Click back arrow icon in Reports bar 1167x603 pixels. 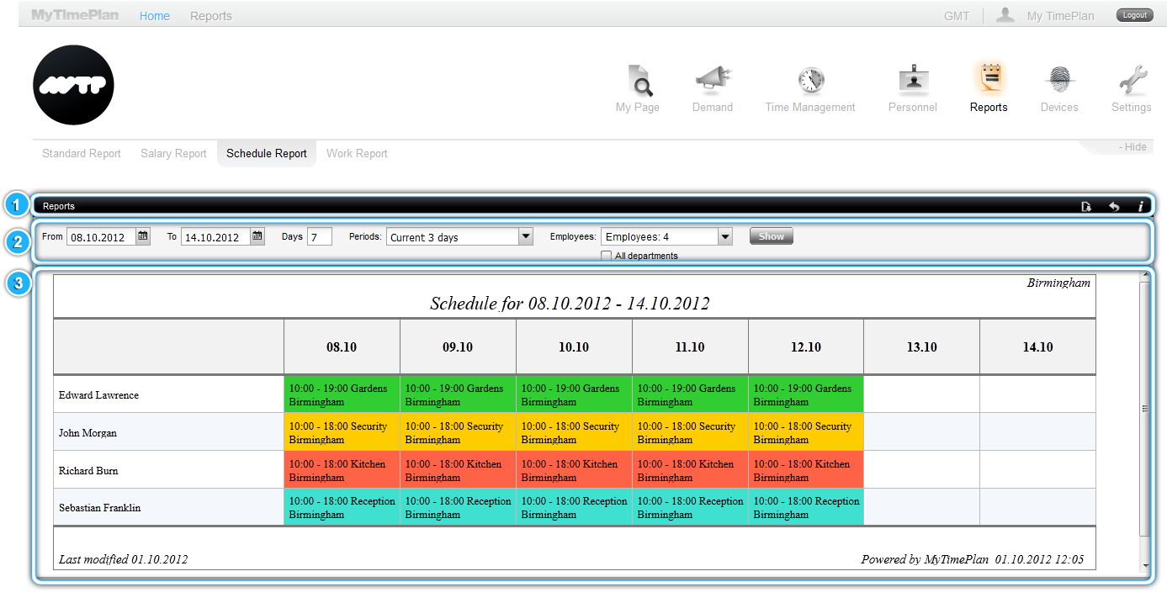[x=1114, y=206]
